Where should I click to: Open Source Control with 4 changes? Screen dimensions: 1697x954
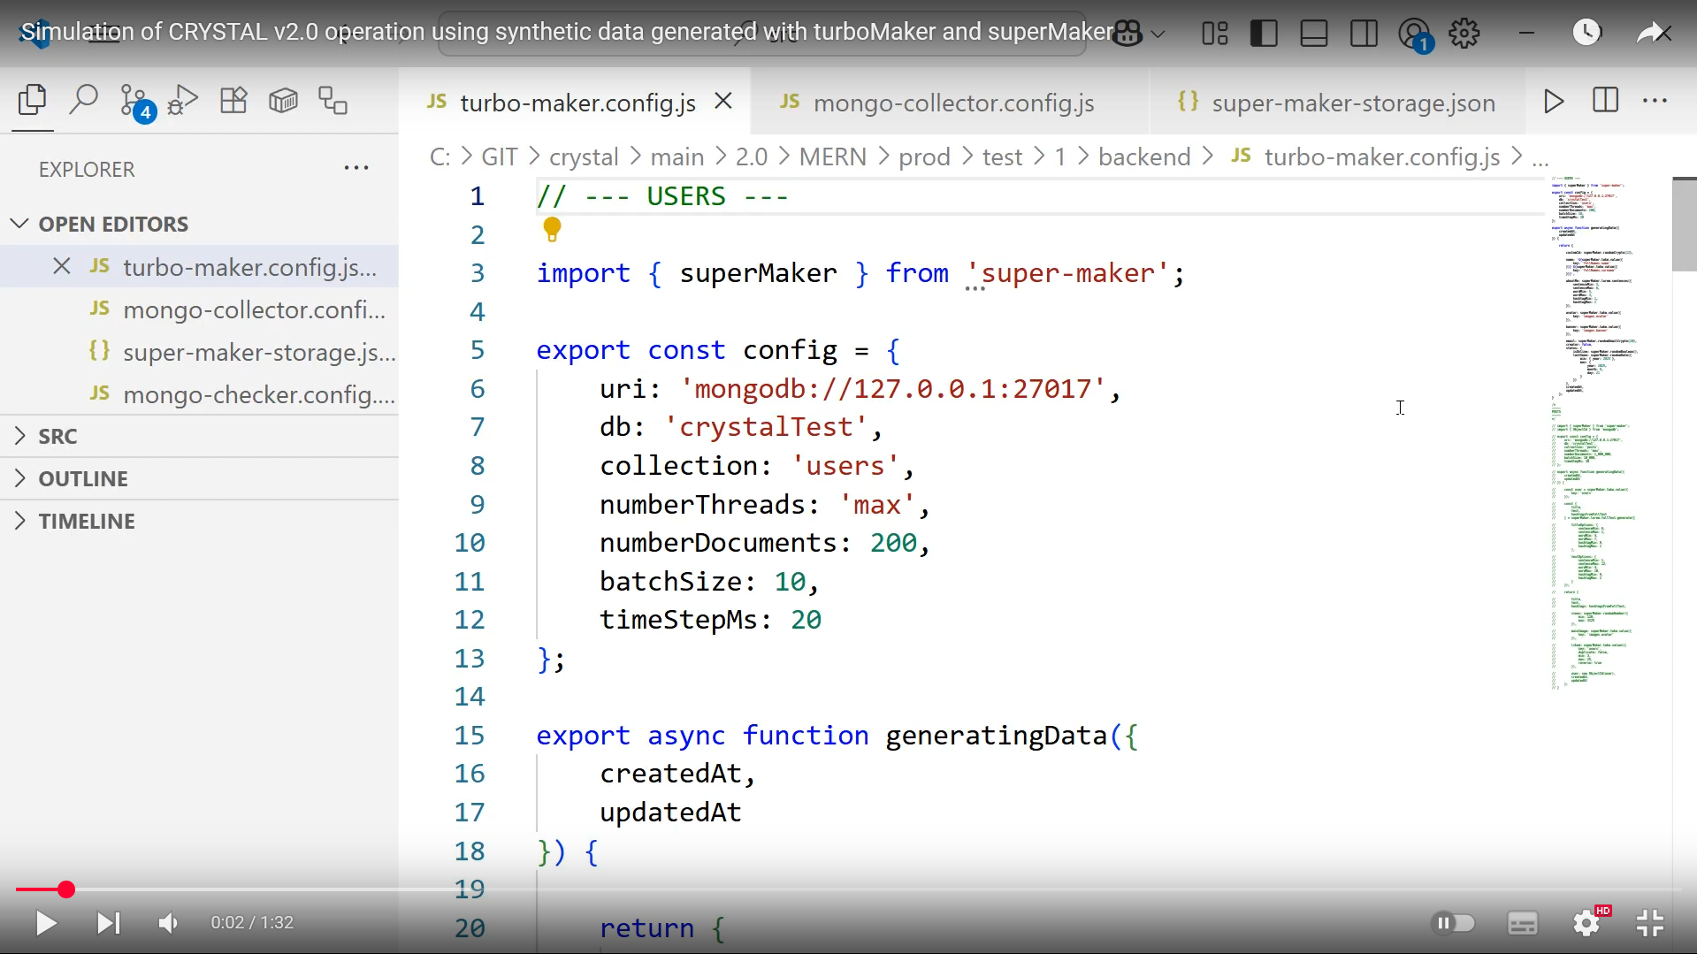pos(136,103)
